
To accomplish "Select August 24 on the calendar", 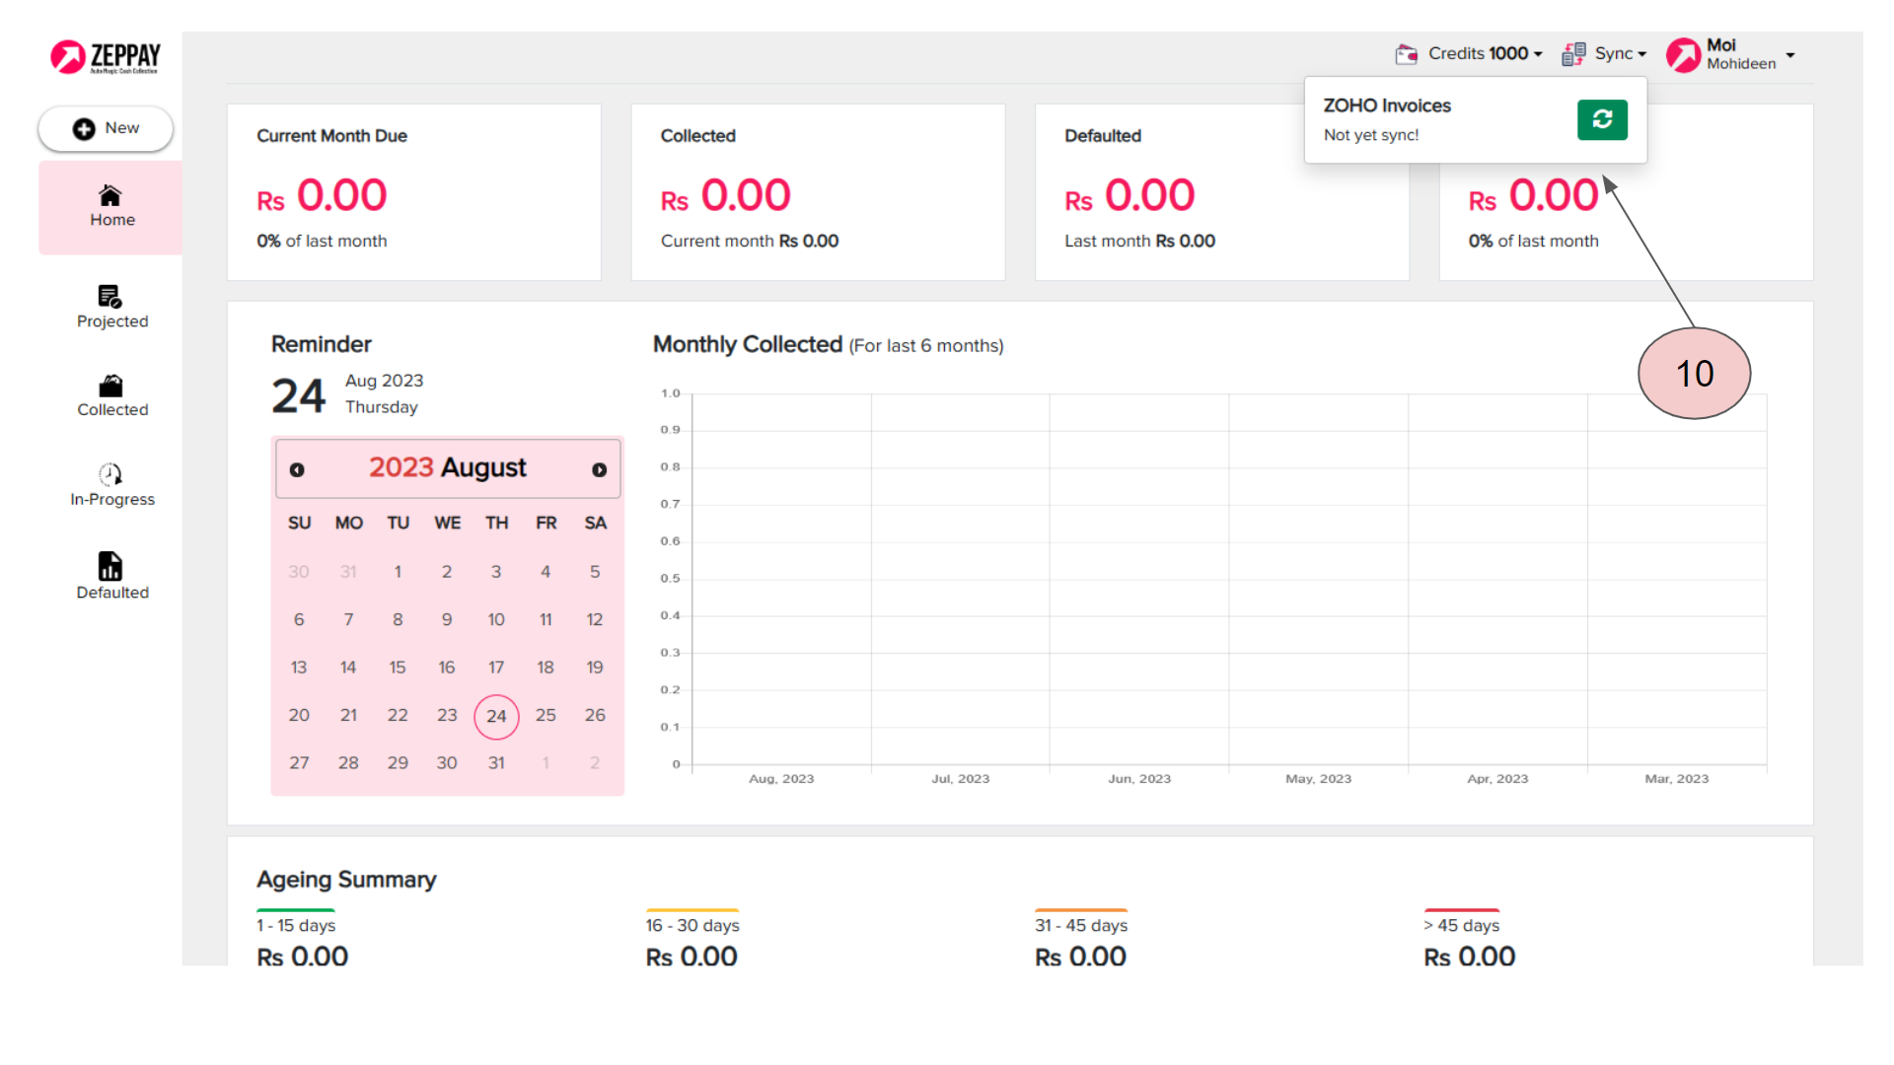I will (x=496, y=716).
